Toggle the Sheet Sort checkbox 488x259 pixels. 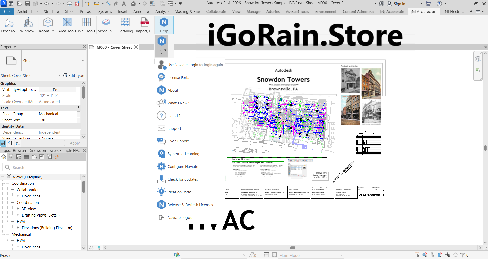pyautogui.click(x=79, y=120)
